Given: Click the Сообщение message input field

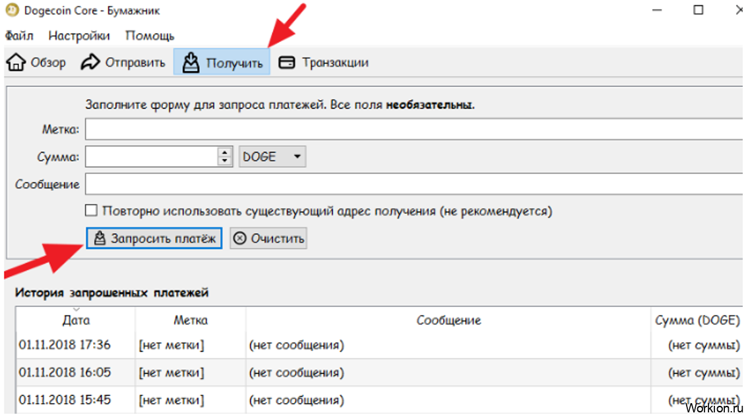Looking at the screenshot, I should tap(414, 184).
